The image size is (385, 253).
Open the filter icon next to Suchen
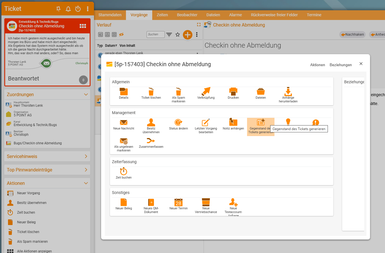[x=169, y=35]
